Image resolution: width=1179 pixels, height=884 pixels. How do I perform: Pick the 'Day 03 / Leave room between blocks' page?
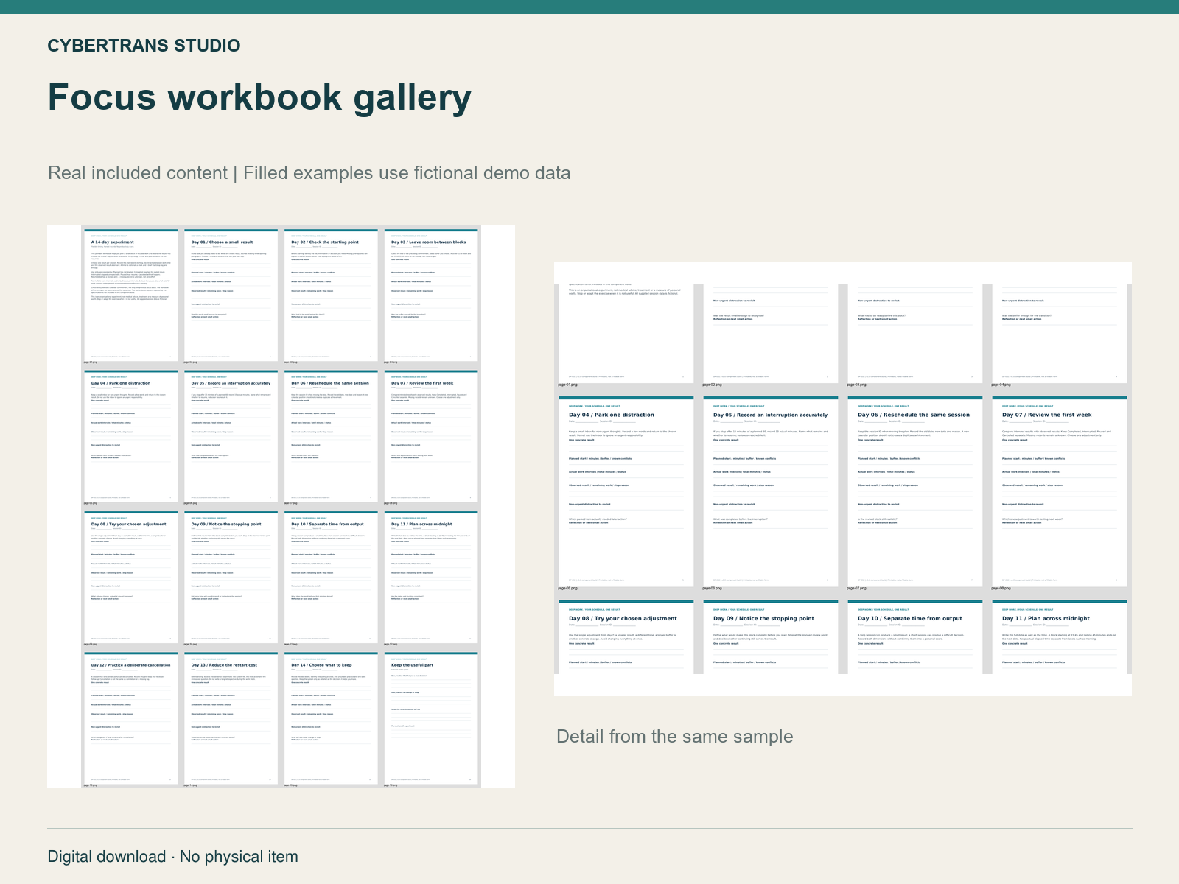(x=431, y=295)
